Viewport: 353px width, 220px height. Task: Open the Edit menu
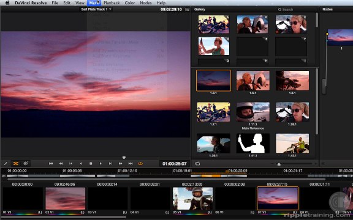pos(67,2)
